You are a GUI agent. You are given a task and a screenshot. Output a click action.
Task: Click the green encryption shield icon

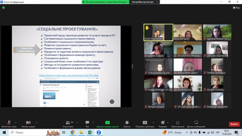[x=3, y=8]
